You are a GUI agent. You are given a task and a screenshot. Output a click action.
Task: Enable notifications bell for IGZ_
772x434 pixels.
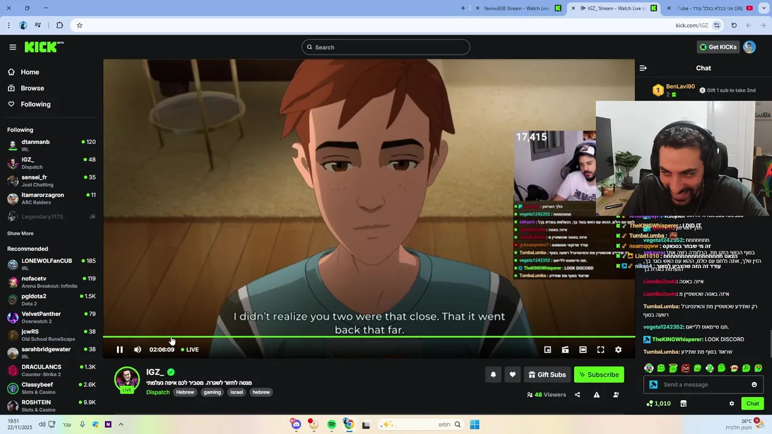493,374
